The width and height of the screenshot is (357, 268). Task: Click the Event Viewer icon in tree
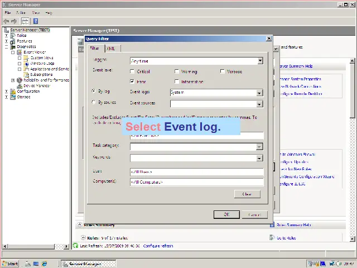[x=20, y=52]
